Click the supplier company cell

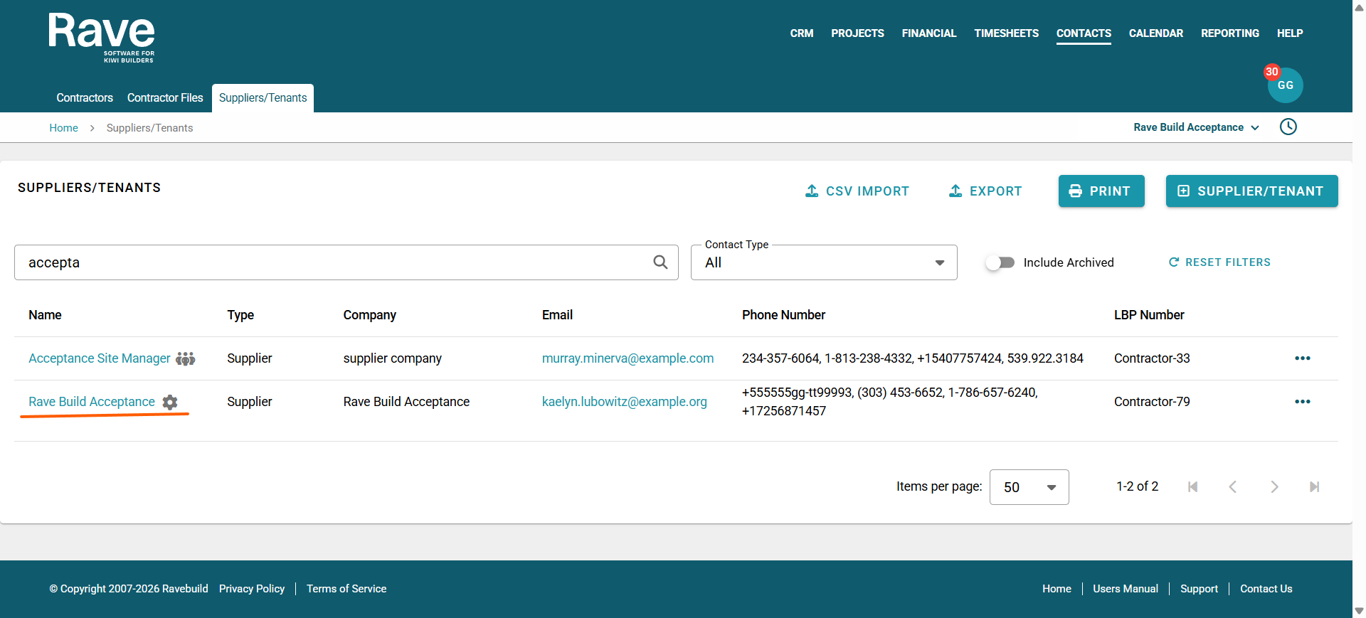pos(392,358)
